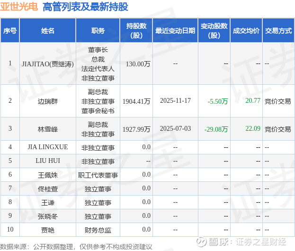Click the name 林雪峰 in row 3
Image resolution: width=295 pixels, height=251 pixels.
click(x=48, y=129)
